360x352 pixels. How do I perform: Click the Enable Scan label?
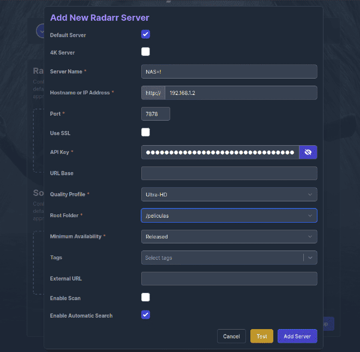pyautogui.click(x=65, y=298)
